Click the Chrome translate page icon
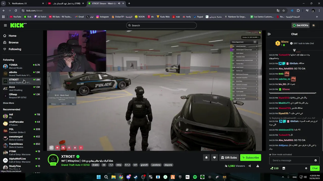The width and height of the screenshot is (323, 181). point(278,11)
